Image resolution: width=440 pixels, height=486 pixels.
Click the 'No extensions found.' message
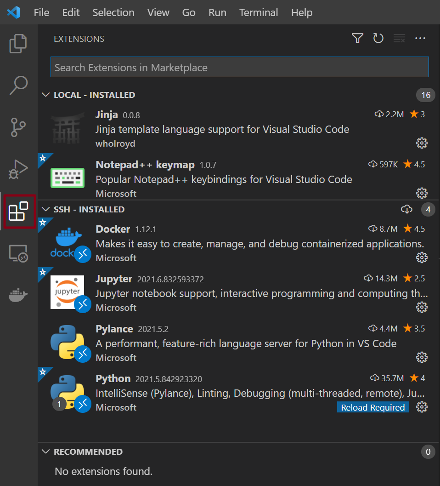pyautogui.click(x=103, y=471)
